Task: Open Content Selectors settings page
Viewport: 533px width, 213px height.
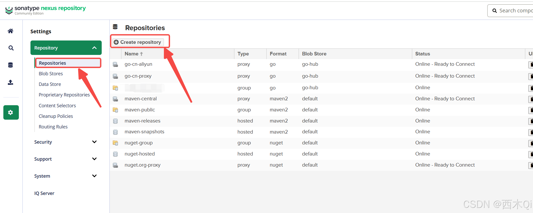Action: pyautogui.click(x=57, y=106)
